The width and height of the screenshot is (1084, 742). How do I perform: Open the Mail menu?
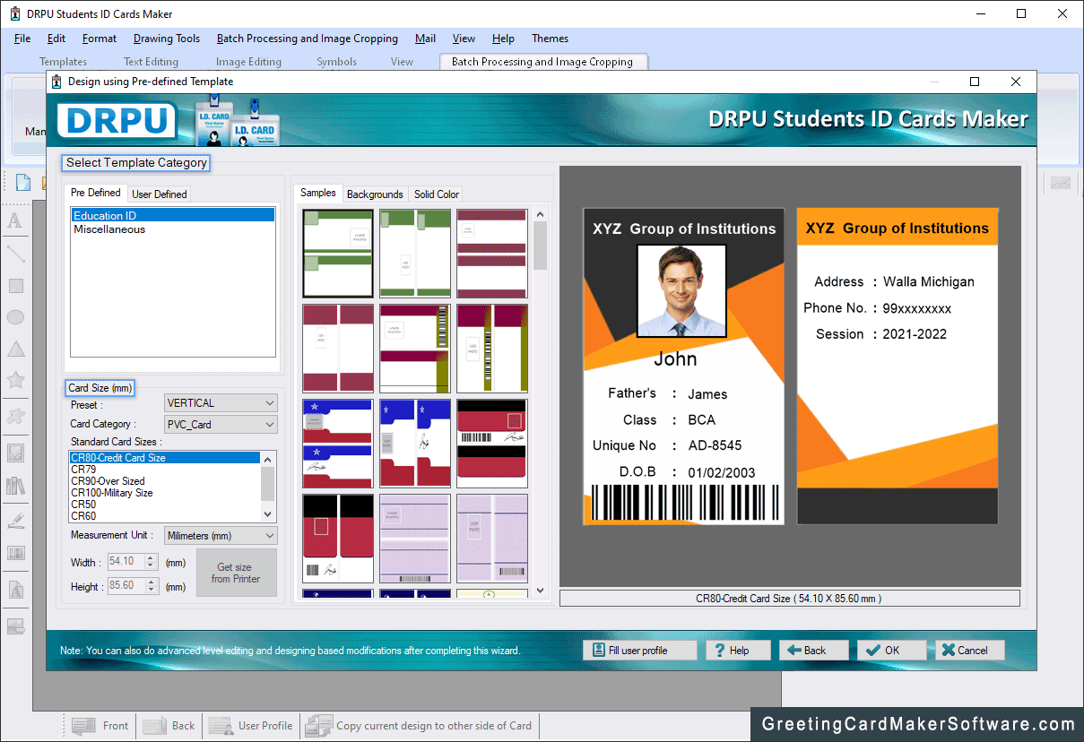[426, 39]
